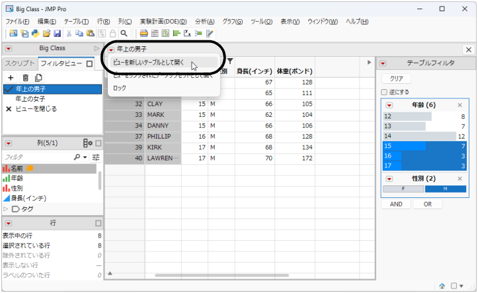
Task: Switch to the スクリプト tab
Action: click(20, 63)
